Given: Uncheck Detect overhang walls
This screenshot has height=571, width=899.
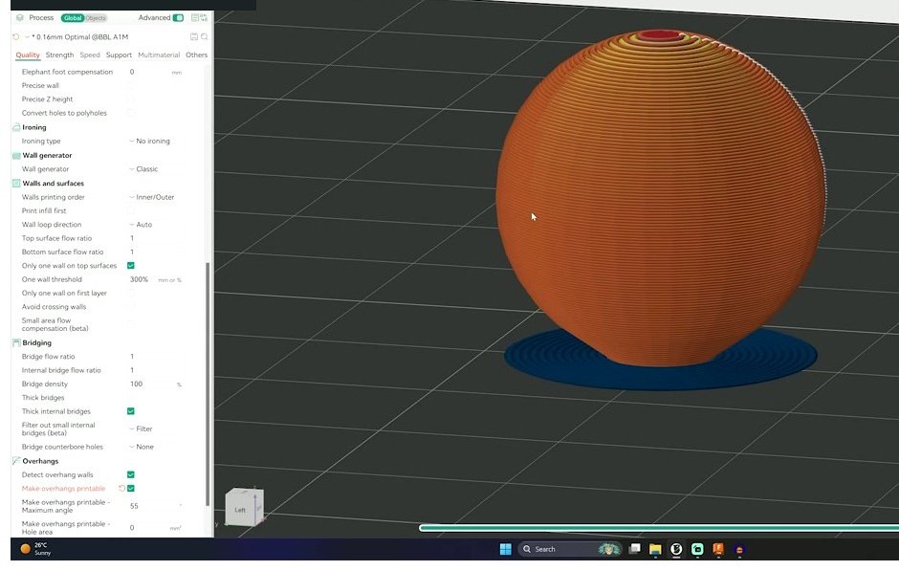Looking at the screenshot, I should click(131, 474).
